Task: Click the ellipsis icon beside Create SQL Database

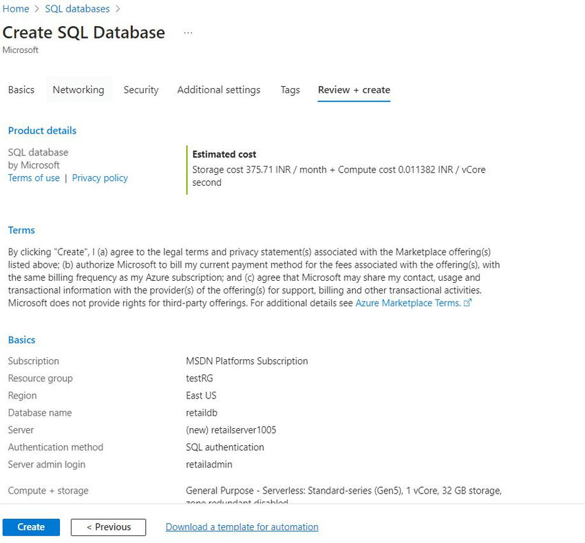Action: [188, 33]
